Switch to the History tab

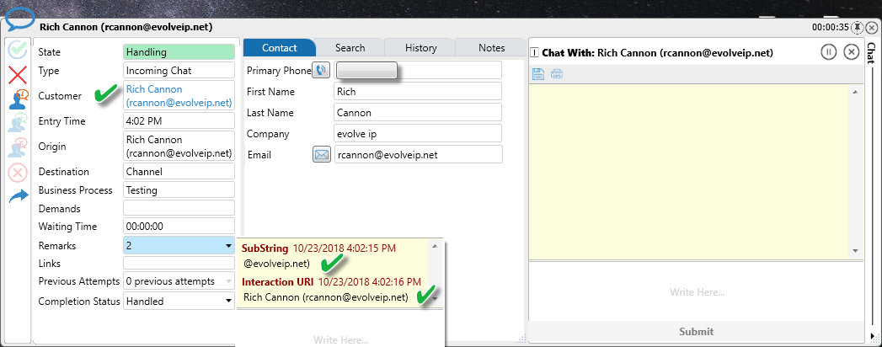[x=420, y=48]
